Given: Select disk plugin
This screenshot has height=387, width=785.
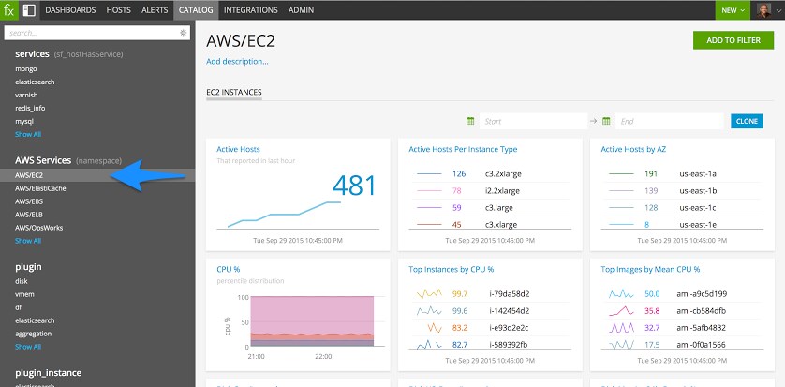Looking at the screenshot, I should click(21, 281).
